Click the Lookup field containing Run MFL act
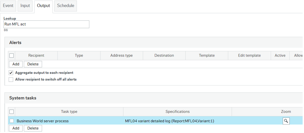 pyautogui.click(x=46, y=24)
